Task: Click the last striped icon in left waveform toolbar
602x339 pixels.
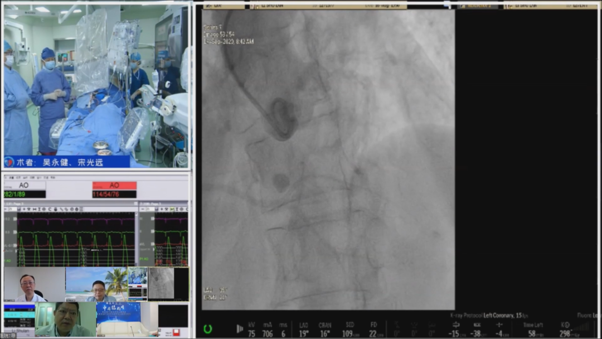Action: [x=81, y=209]
